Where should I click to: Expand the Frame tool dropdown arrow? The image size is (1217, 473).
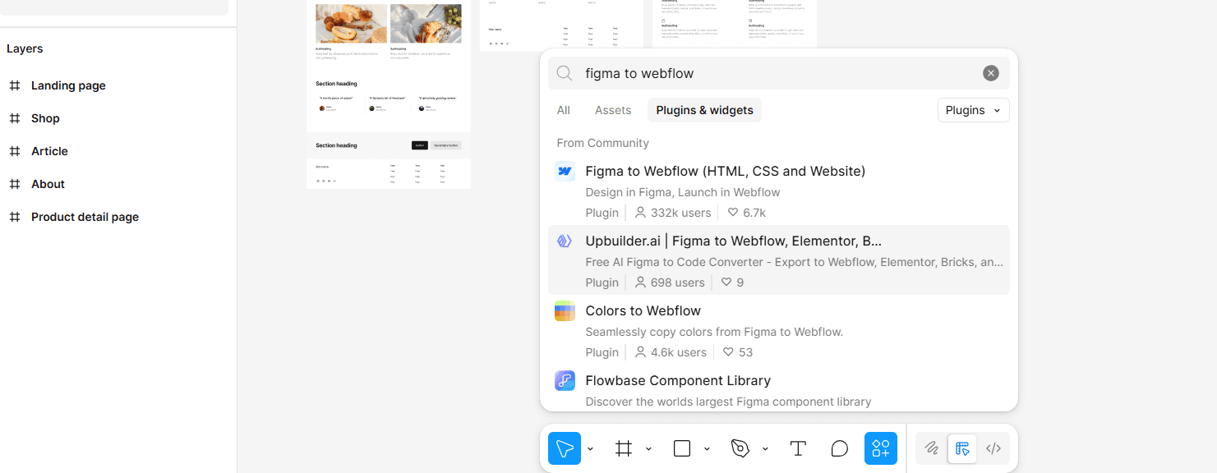(x=648, y=448)
